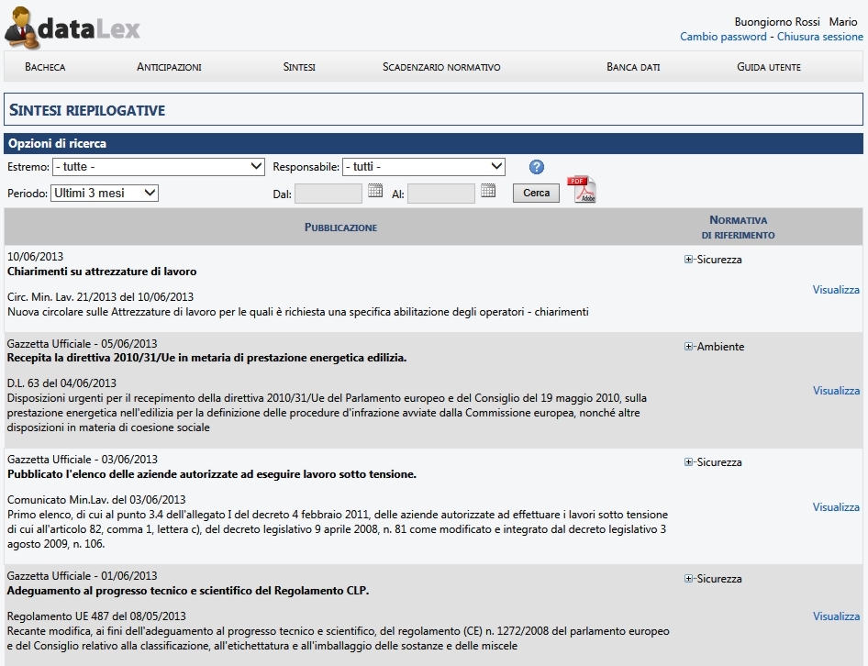Viewport: 868px width, 666px height.
Task: Click Gazzetta Ufficiale - 03/06/2013
Action: tap(82, 460)
